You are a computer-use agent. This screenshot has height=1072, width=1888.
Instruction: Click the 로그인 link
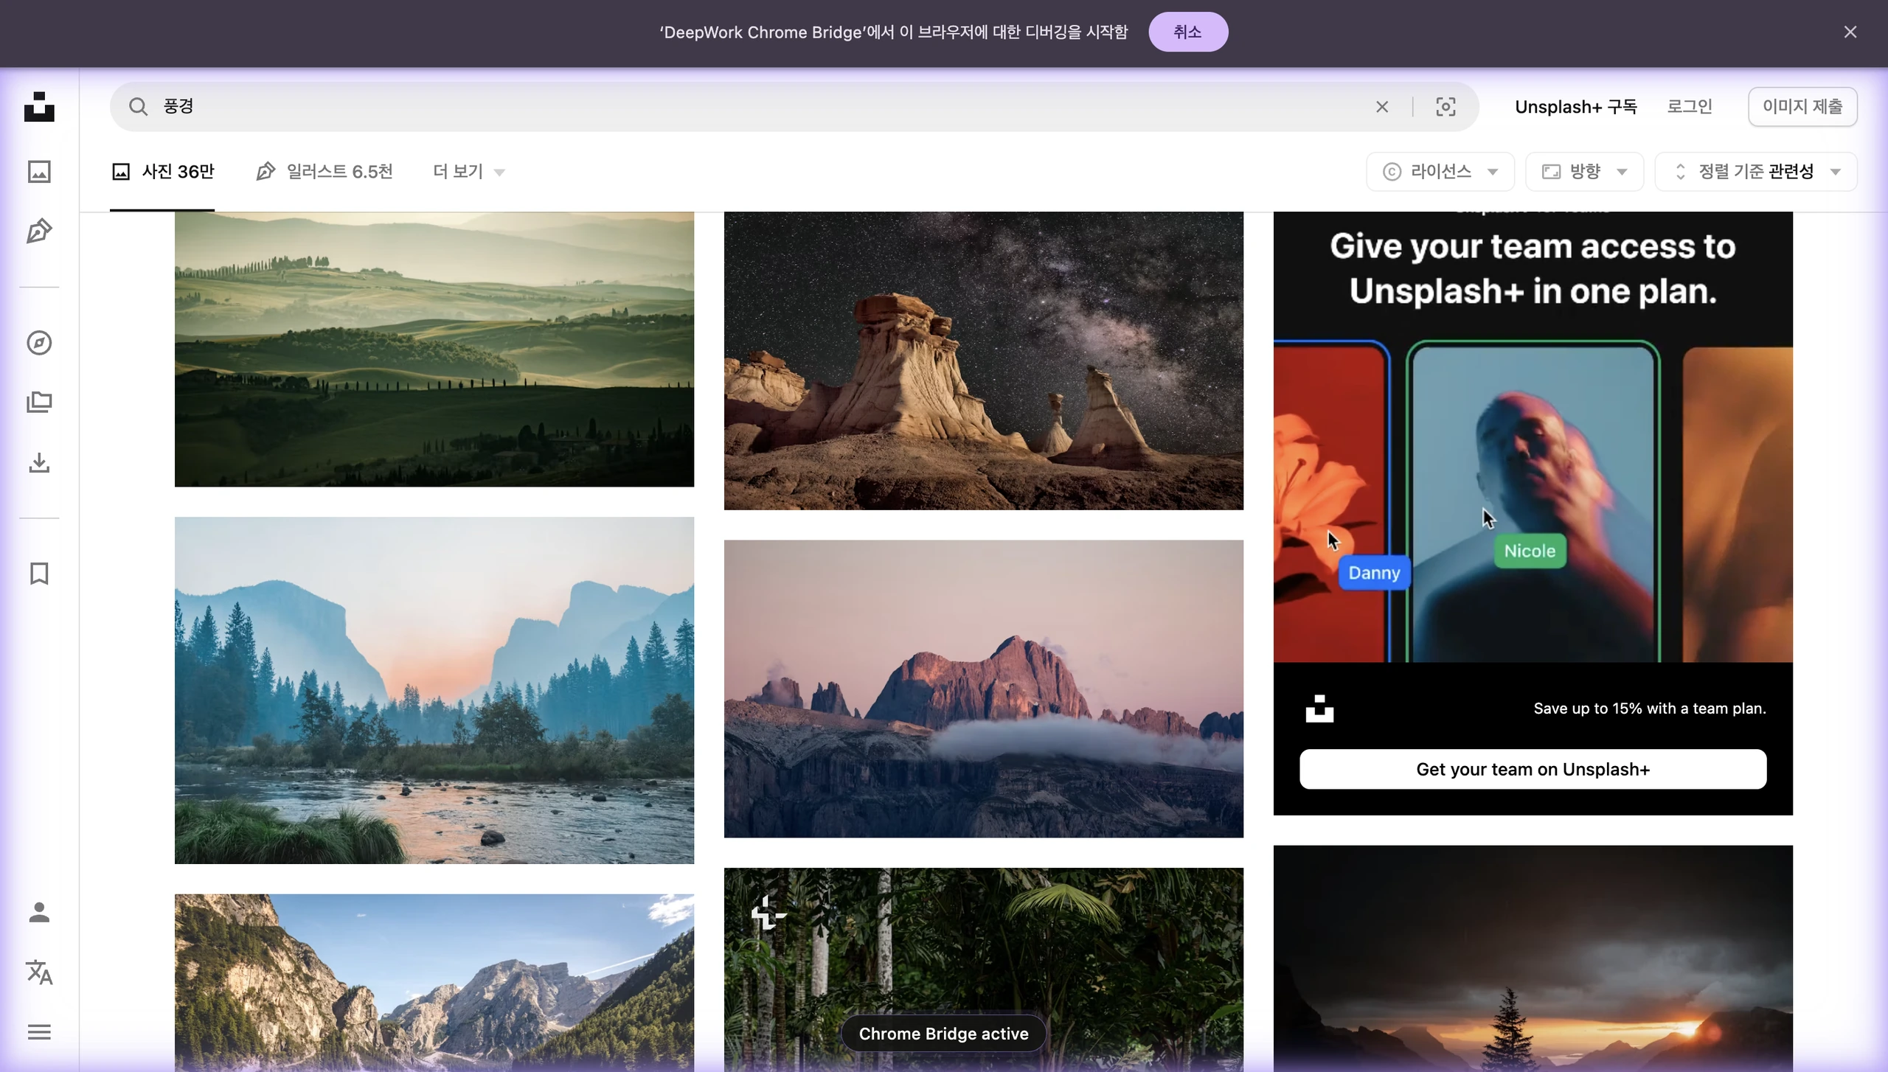pos(1690,107)
